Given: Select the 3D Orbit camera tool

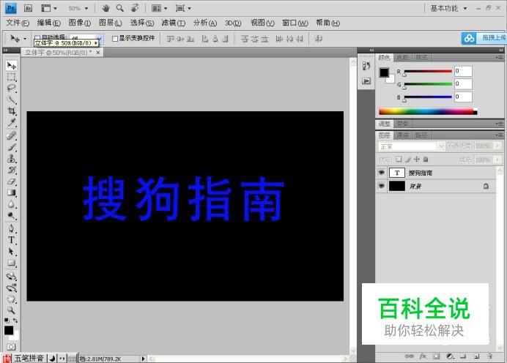Looking at the screenshot, I should 11,288.
